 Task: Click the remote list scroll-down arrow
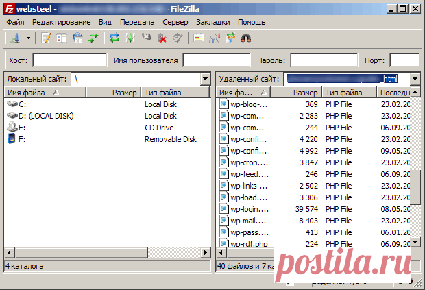tap(415, 241)
